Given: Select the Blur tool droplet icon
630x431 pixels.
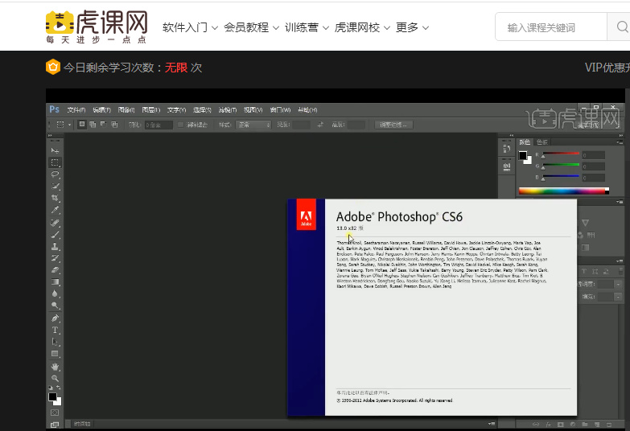Looking at the screenshot, I should click(x=55, y=293).
